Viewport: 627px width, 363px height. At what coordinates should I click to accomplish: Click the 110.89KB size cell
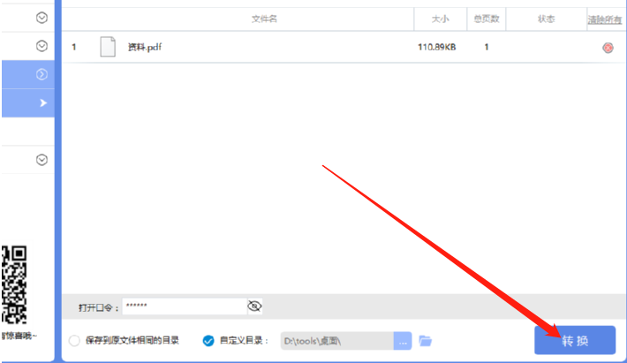click(x=436, y=47)
